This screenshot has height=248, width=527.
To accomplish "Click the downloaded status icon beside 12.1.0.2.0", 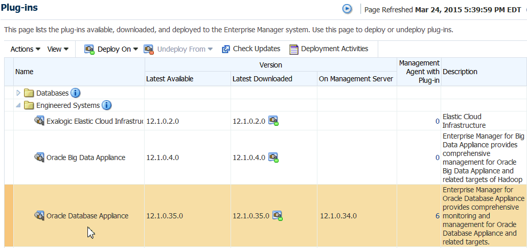I will point(273,121).
